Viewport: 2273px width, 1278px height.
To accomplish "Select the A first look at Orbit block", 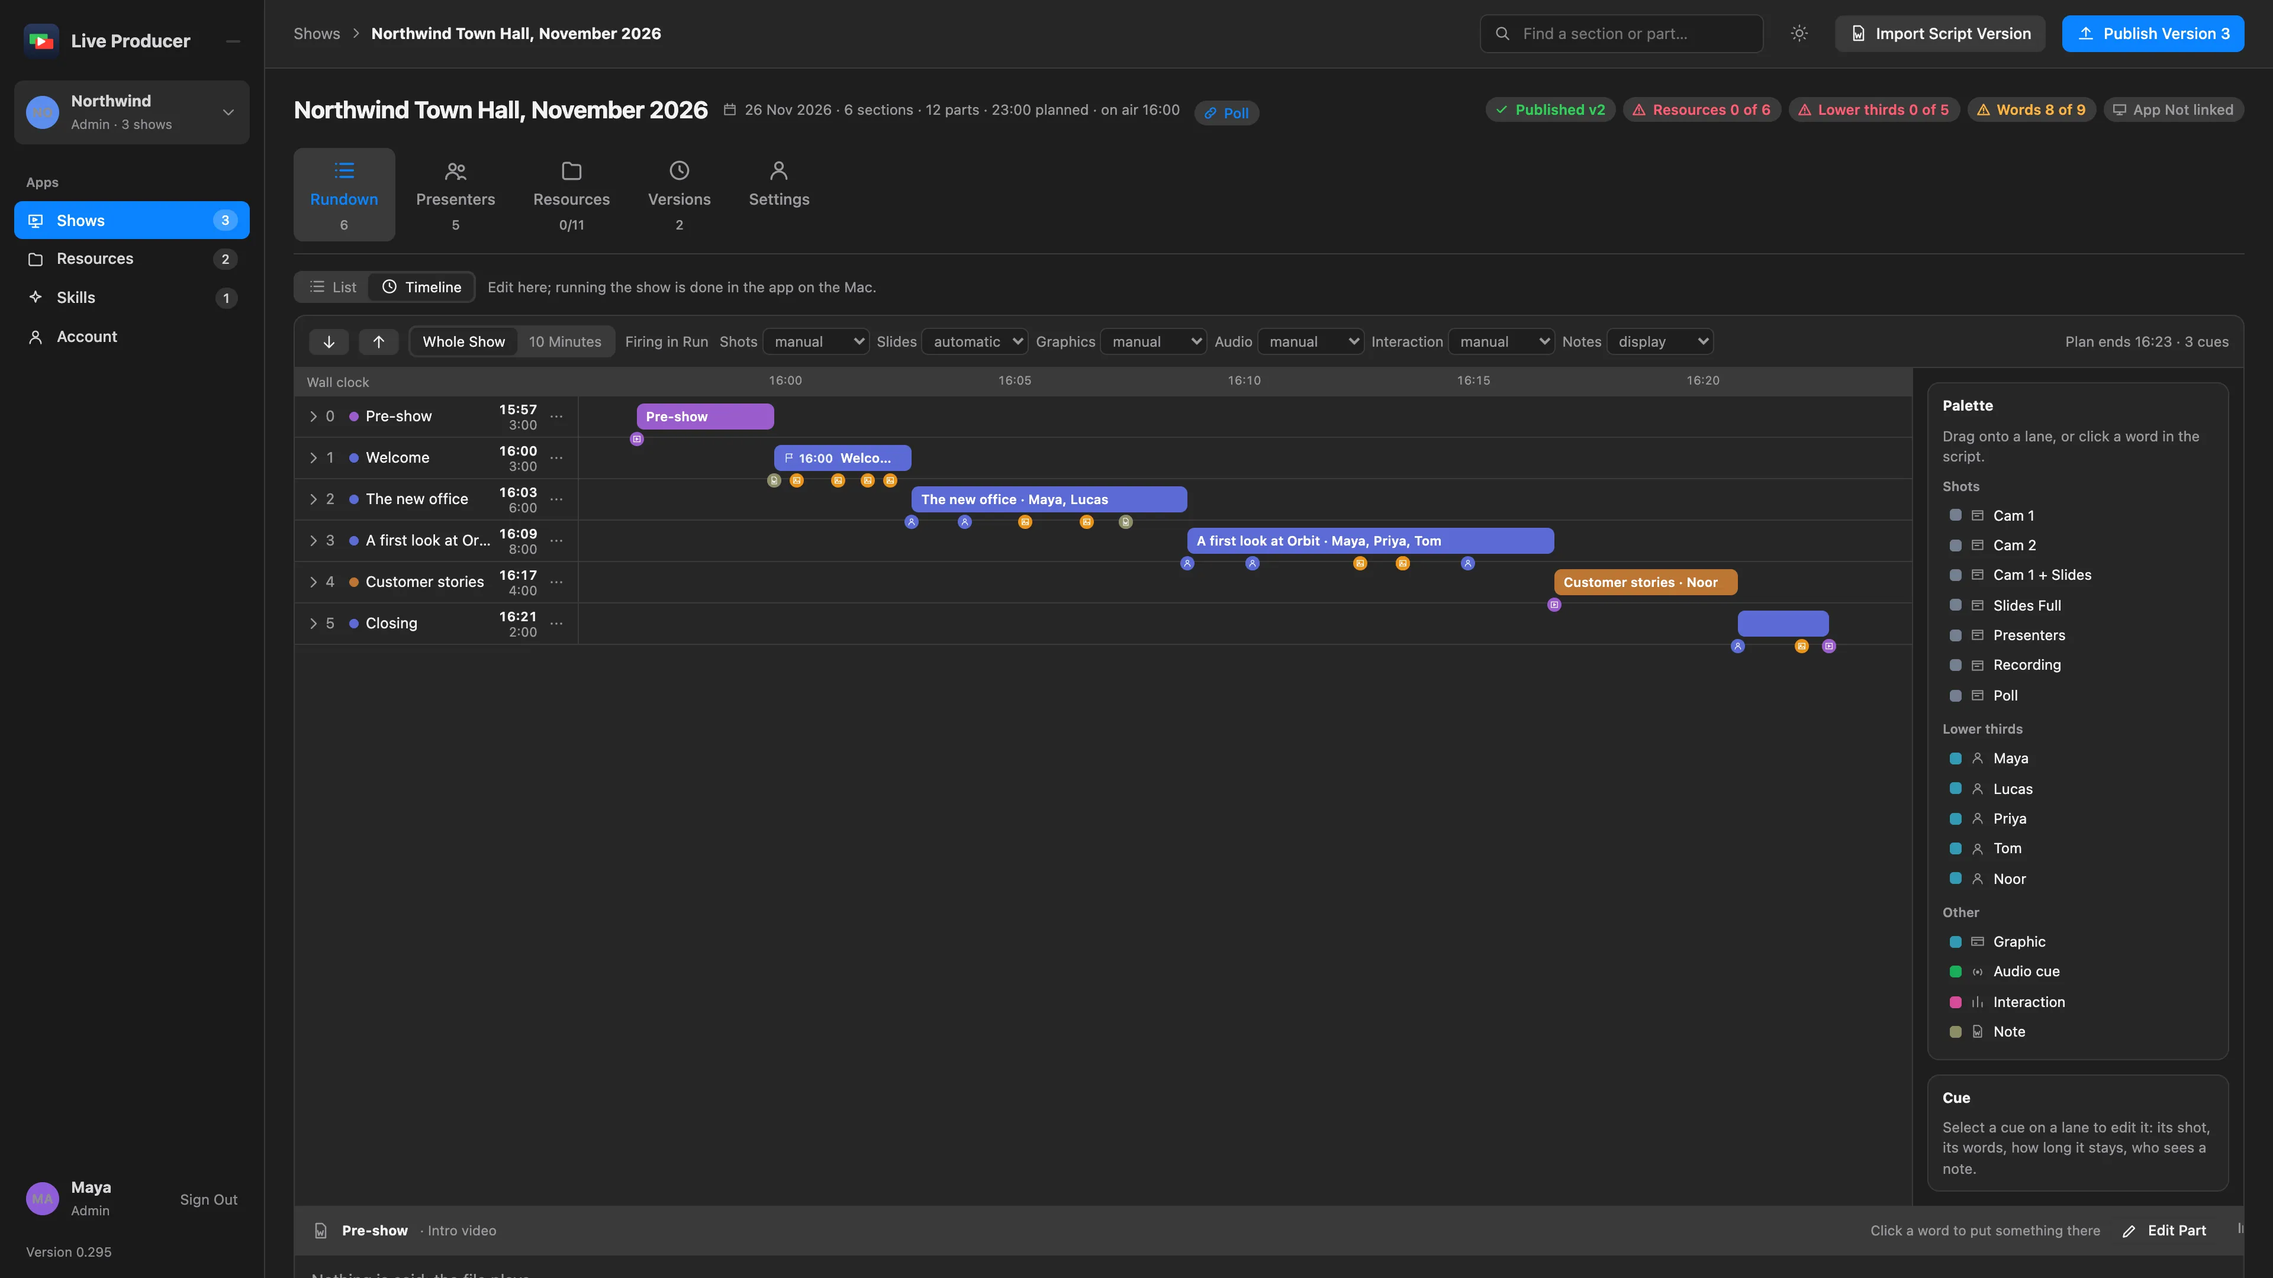I will (1370, 541).
